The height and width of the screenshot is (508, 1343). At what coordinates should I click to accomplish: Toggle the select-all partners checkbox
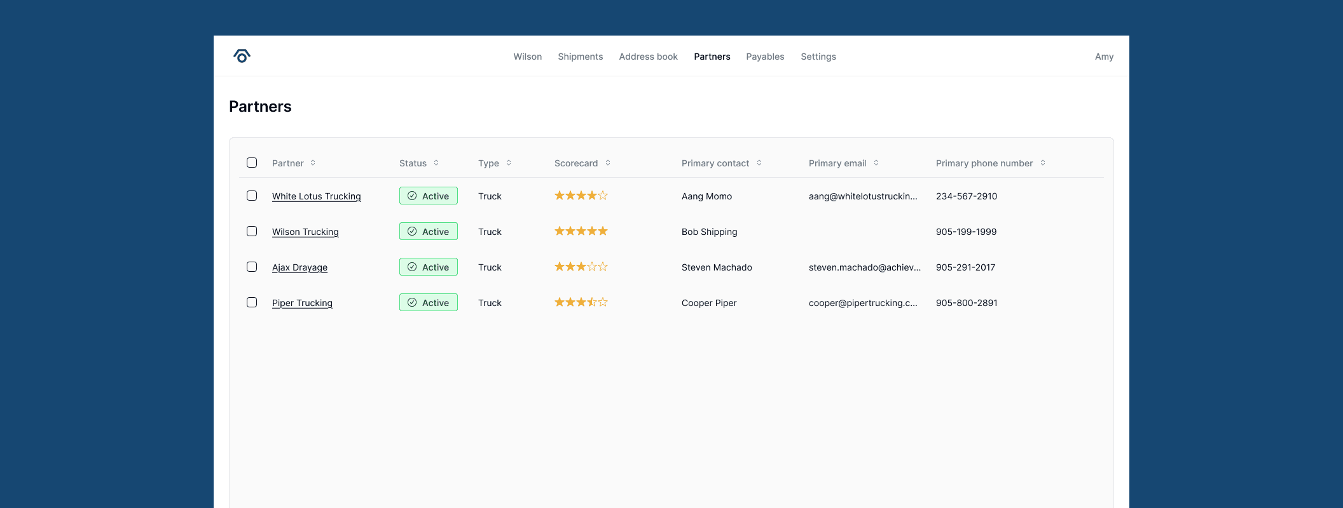click(252, 163)
